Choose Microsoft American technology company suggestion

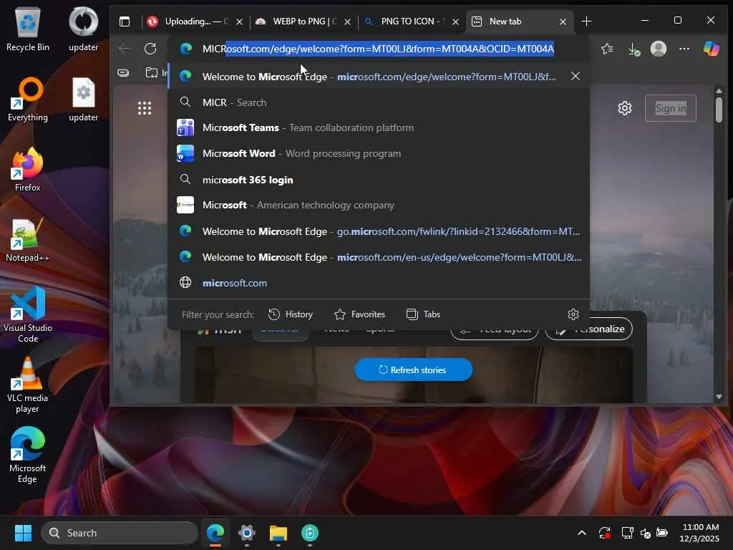tap(379, 206)
